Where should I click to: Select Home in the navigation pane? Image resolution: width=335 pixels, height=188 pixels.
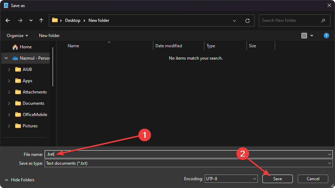(25, 47)
